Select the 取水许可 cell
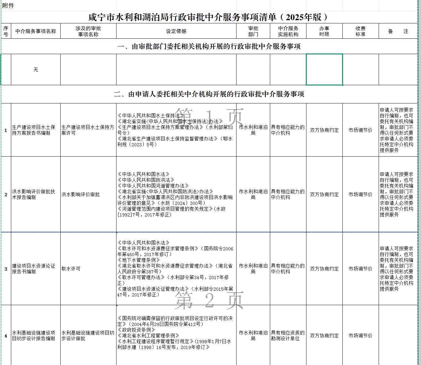 point(88,269)
